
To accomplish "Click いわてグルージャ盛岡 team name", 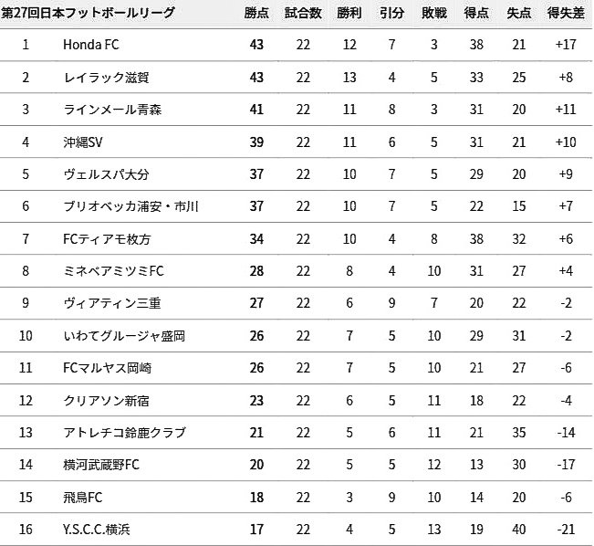I will click(125, 335).
